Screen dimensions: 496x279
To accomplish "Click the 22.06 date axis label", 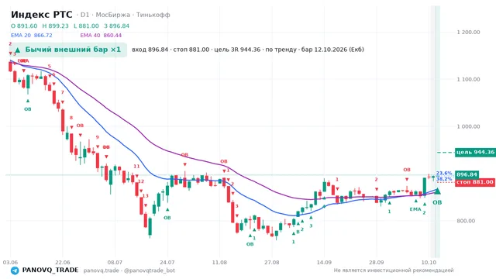I will point(62,262).
